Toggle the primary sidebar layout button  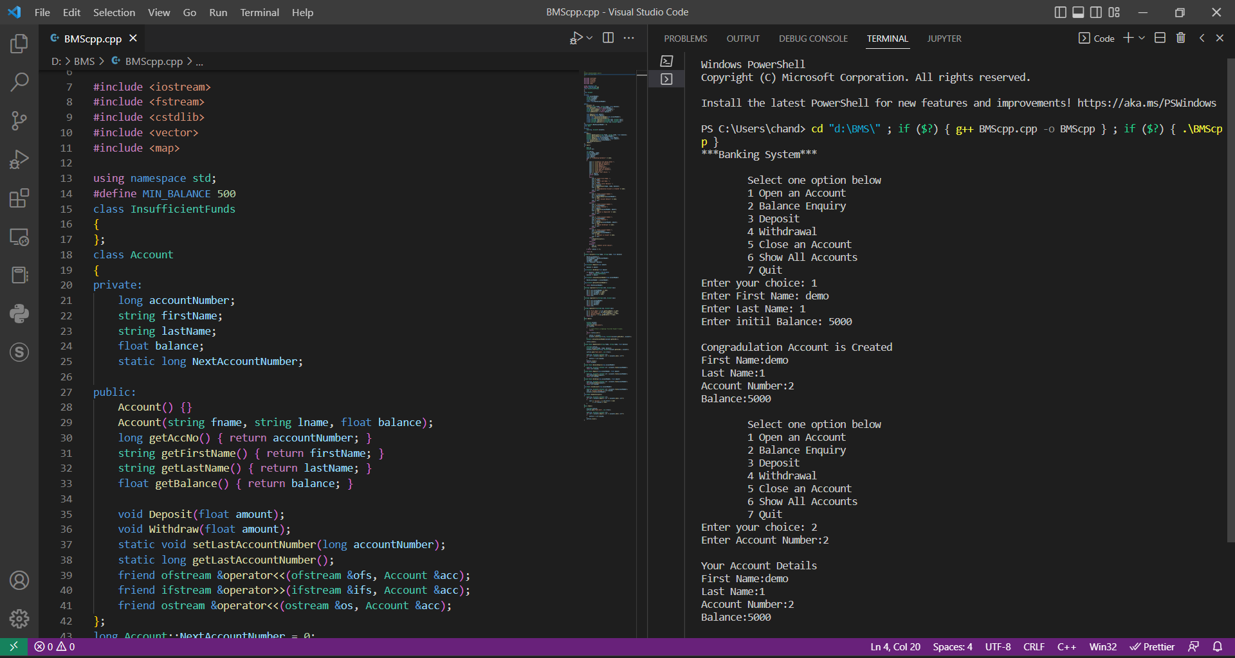1060,12
